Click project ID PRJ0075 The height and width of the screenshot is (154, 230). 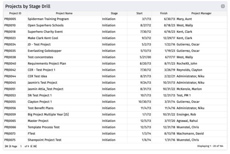pos(10,140)
